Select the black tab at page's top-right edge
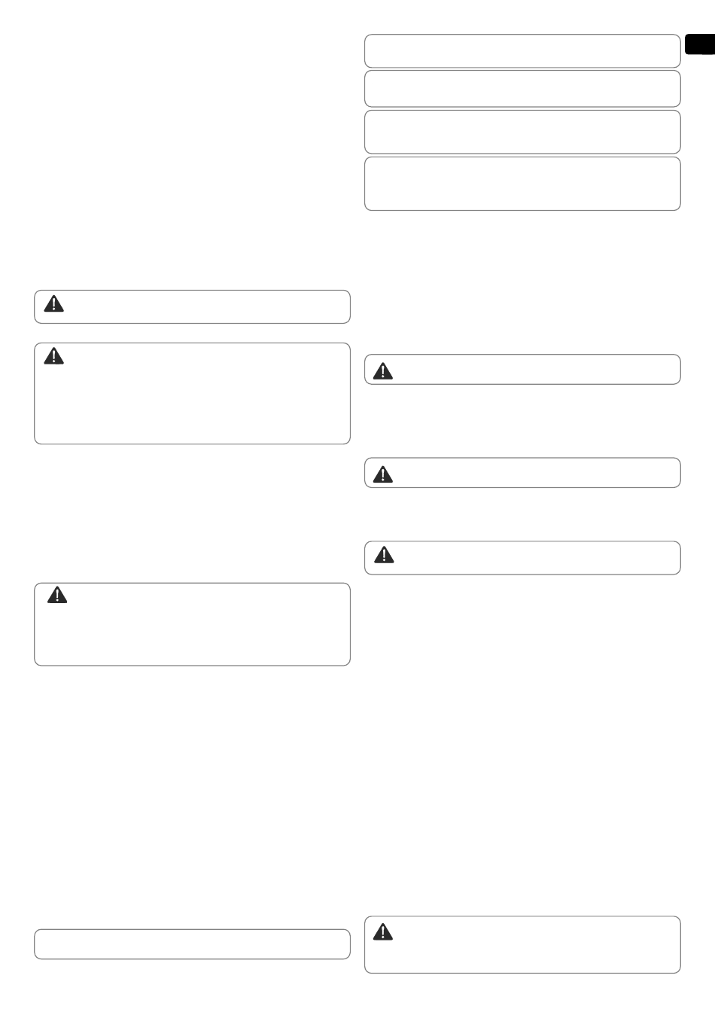 (x=700, y=44)
